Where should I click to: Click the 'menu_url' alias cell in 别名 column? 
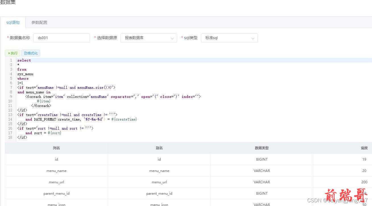159,182
